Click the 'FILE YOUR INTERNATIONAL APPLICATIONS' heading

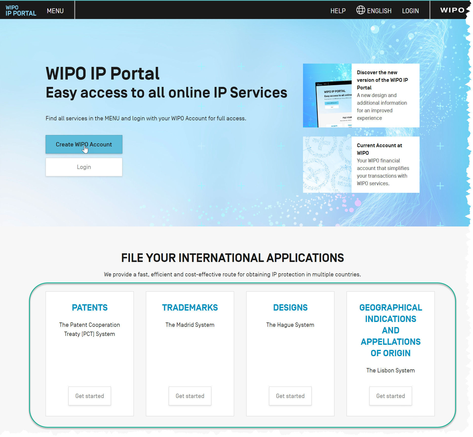[x=233, y=258]
